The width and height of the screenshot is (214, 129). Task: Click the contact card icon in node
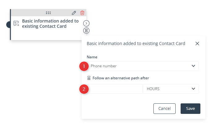click(x=16, y=23)
